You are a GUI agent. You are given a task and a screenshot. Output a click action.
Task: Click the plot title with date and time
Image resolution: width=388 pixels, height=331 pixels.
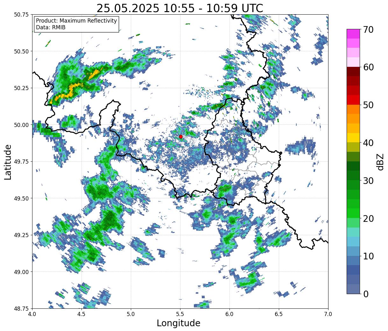click(180, 8)
